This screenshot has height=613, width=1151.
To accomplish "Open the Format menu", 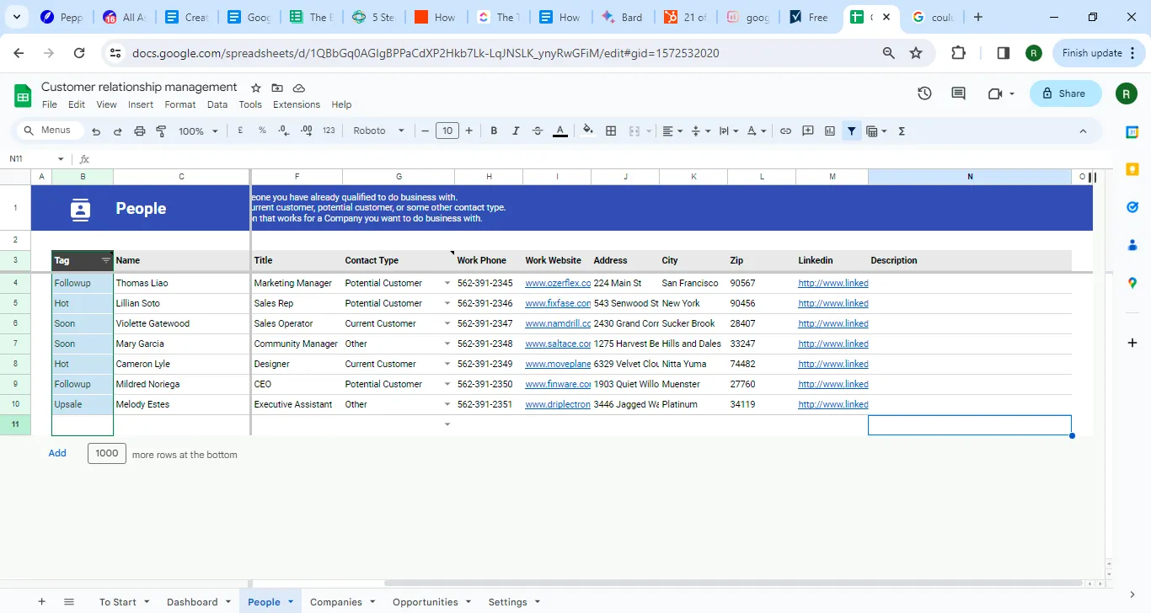I will [x=180, y=104].
